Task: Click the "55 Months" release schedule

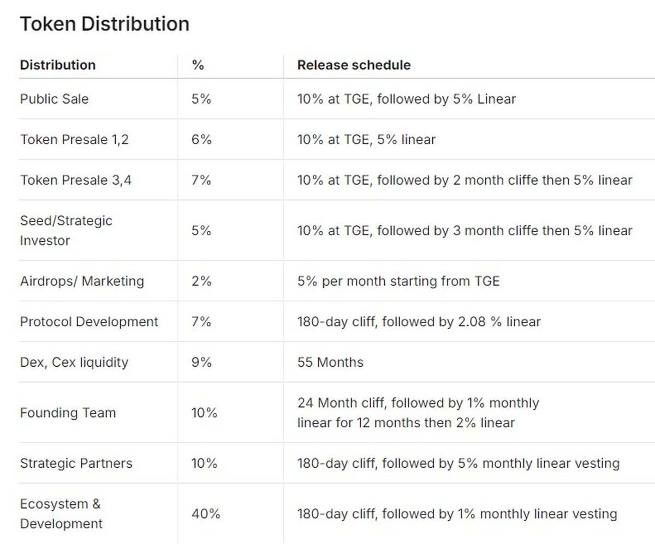Action: tap(330, 362)
